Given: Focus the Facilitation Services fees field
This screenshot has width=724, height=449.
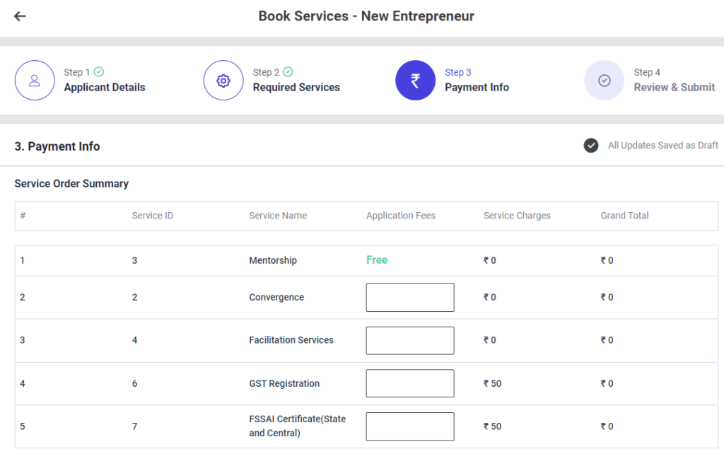Looking at the screenshot, I should pyautogui.click(x=410, y=341).
